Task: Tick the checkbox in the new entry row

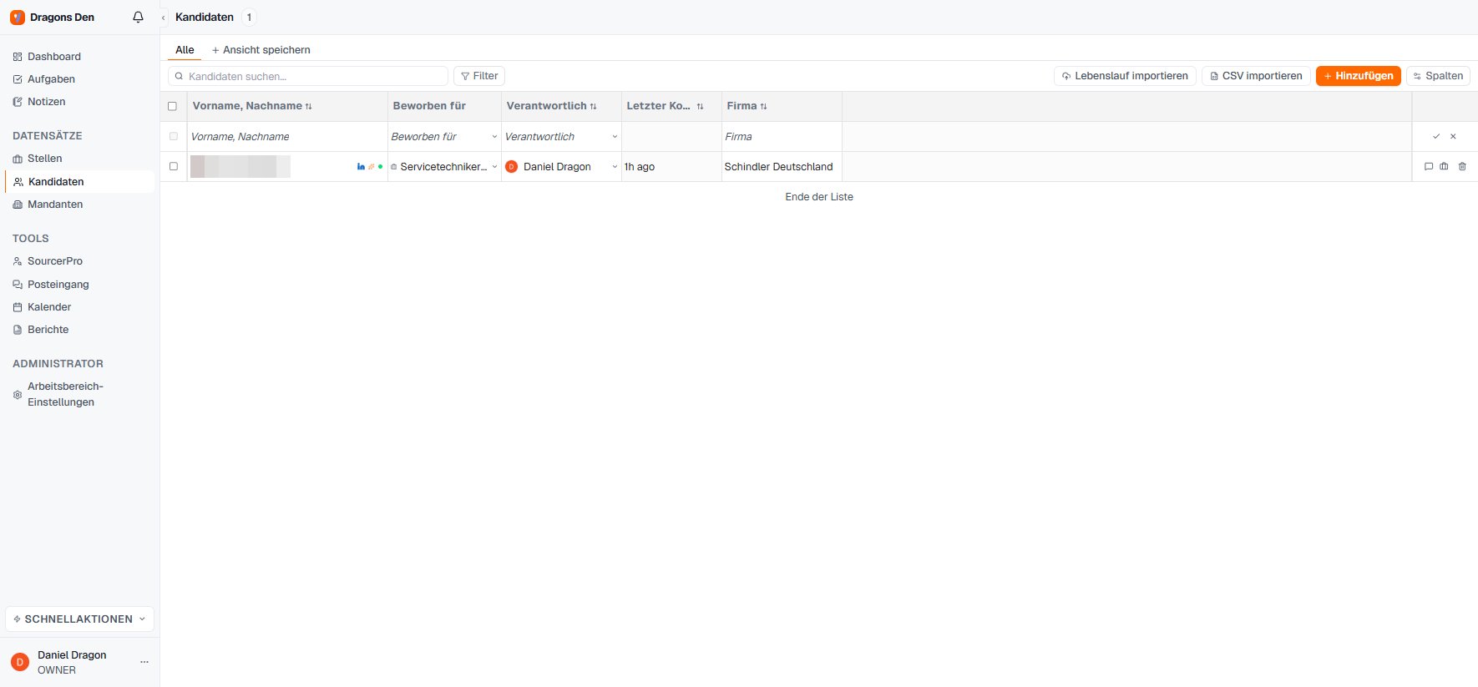Action: [174, 136]
